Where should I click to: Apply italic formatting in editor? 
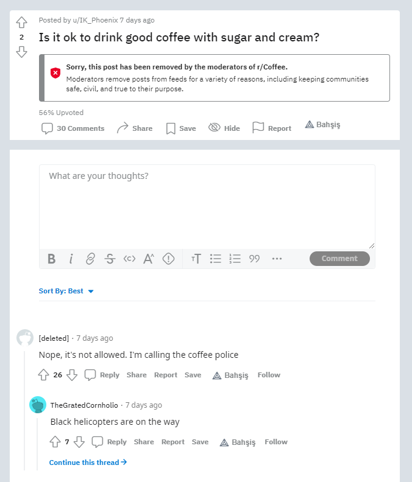click(71, 259)
